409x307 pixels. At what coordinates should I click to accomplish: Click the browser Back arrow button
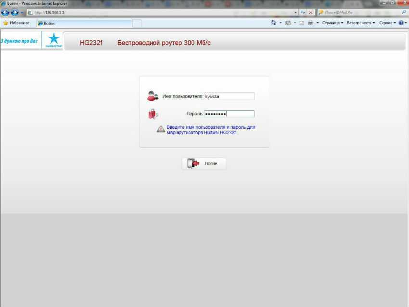click(6, 12)
